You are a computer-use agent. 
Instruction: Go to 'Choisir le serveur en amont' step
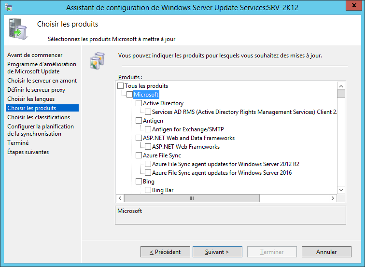coord(42,81)
